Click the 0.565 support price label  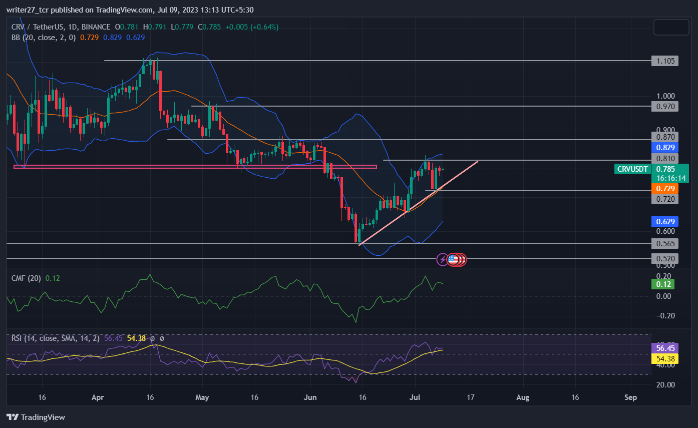coord(665,243)
